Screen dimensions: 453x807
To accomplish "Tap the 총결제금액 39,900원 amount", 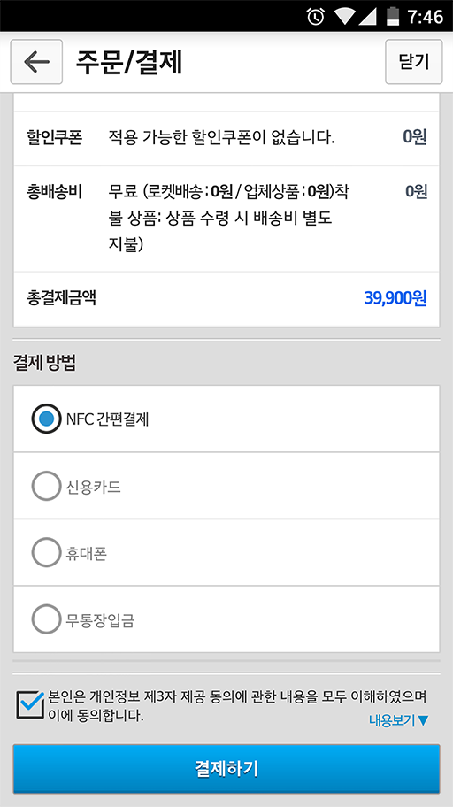I will tap(395, 298).
